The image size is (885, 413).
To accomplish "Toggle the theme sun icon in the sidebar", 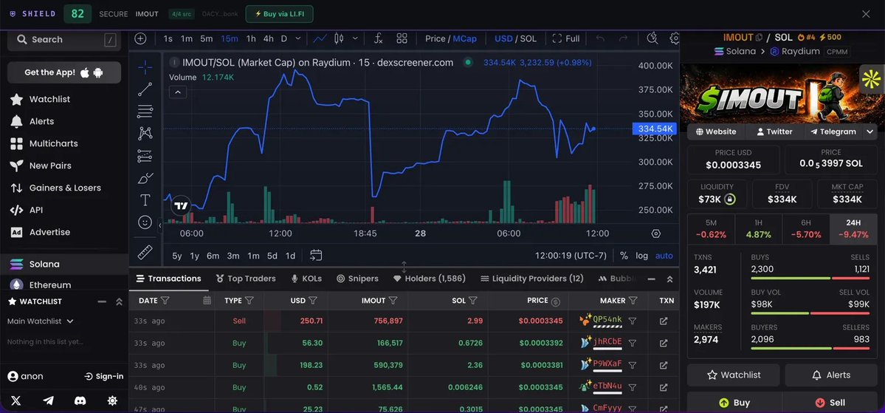I will [x=112, y=400].
